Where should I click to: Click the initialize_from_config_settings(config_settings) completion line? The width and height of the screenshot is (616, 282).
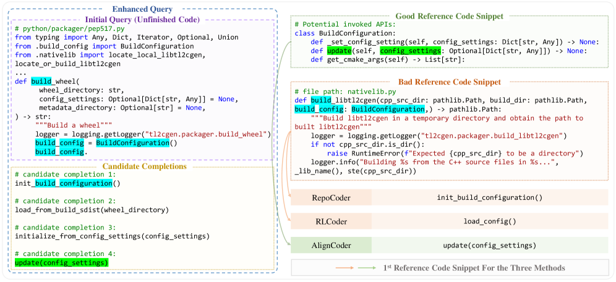pos(112,236)
